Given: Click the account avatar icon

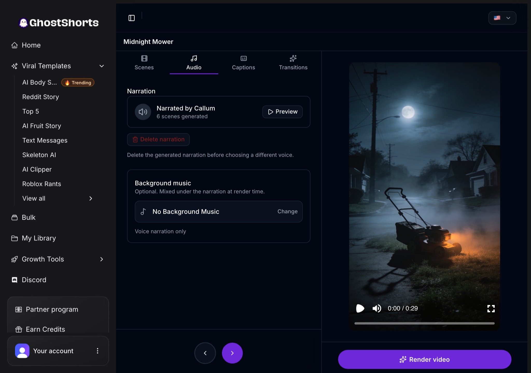Looking at the screenshot, I should point(22,351).
